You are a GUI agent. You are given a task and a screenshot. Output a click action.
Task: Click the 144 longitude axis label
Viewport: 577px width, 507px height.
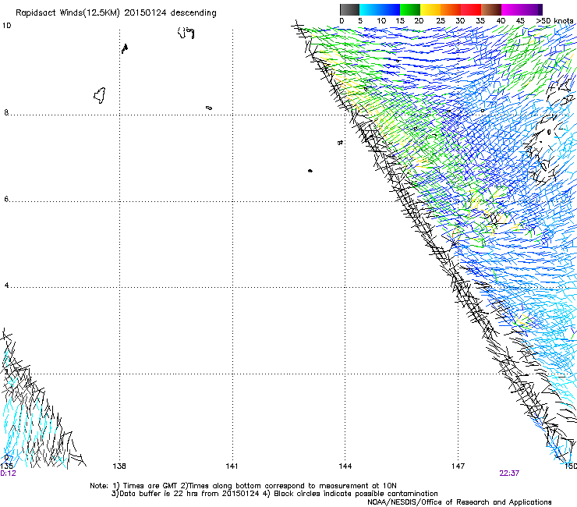pyautogui.click(x=345, y=466)
